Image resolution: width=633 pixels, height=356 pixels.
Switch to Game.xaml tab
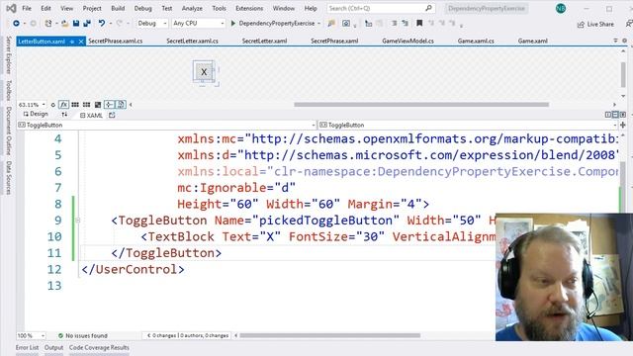532,41
